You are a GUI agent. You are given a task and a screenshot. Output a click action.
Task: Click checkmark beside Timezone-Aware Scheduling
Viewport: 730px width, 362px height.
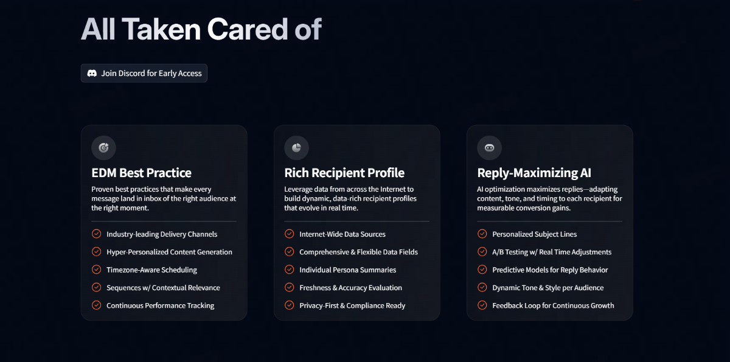(x=96, y=270)
